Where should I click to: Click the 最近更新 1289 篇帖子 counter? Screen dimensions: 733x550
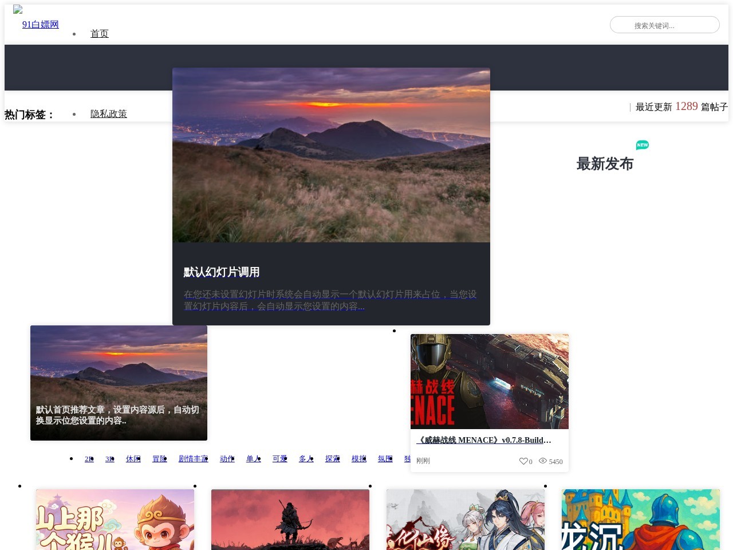click(681, 107)
